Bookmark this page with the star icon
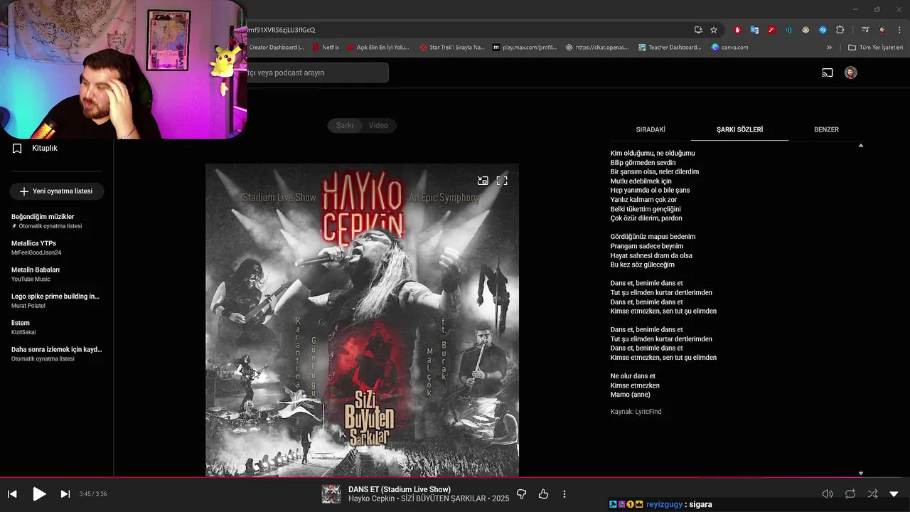Image resolution: width=910 pixels, height=512 pixels. point(714,30)
